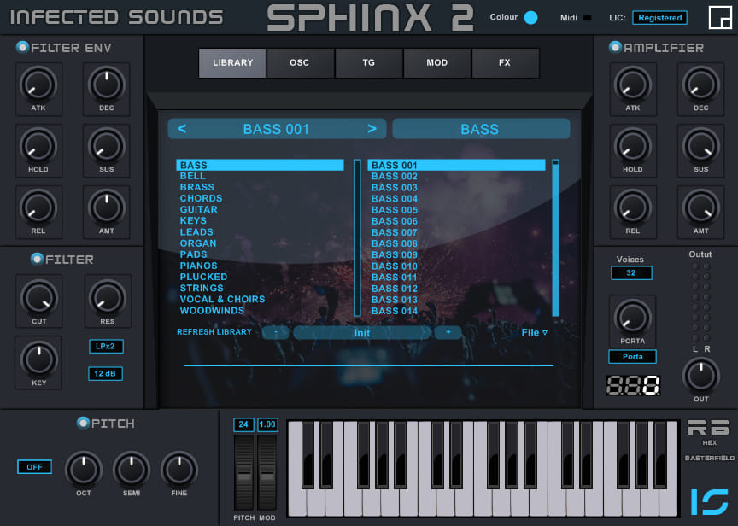Click the Filter Env AMT knob
Viewport: 738px width, 526px height.
pos(107,208)
